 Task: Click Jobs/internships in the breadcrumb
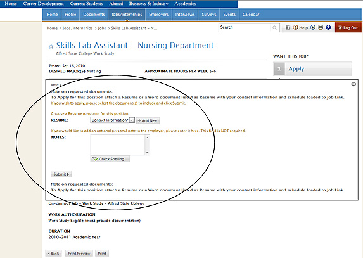click(x=77, y=28)
